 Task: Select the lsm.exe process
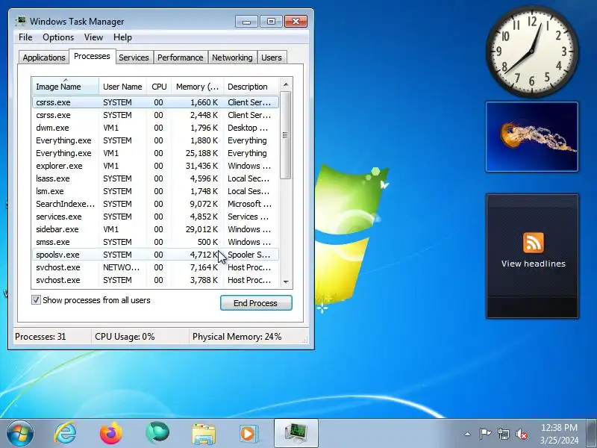tap(155, 191)
